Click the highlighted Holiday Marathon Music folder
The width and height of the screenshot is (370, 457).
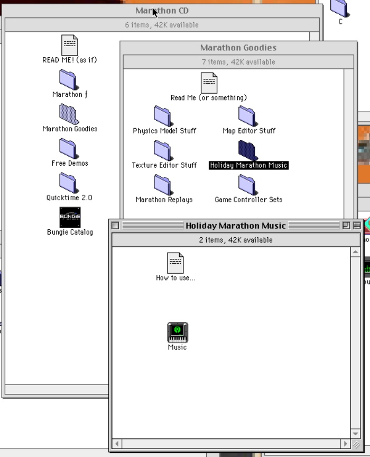pos(247,150)
